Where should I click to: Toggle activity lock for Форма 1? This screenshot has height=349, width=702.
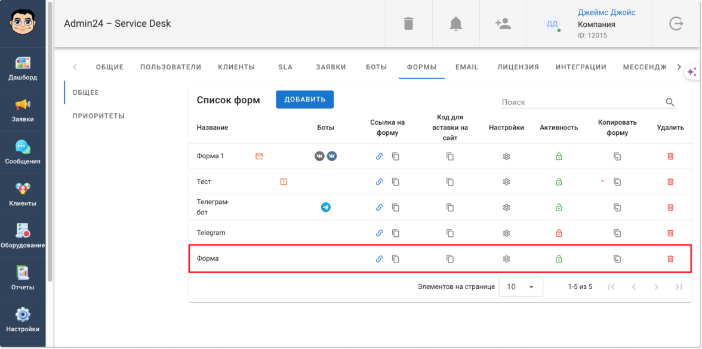pyautogui.click(x=559, y=156)
